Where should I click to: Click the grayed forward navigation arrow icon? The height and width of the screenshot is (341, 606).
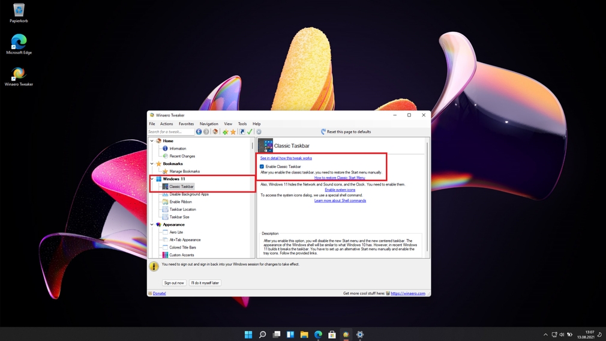pyautogui.click(x=206, y=132)
